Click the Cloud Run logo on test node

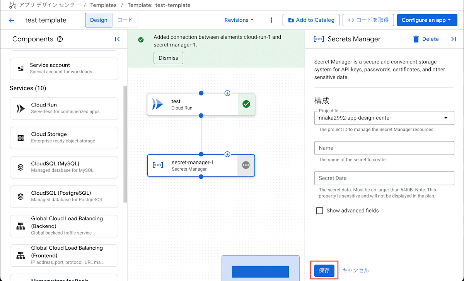(158, 105)
